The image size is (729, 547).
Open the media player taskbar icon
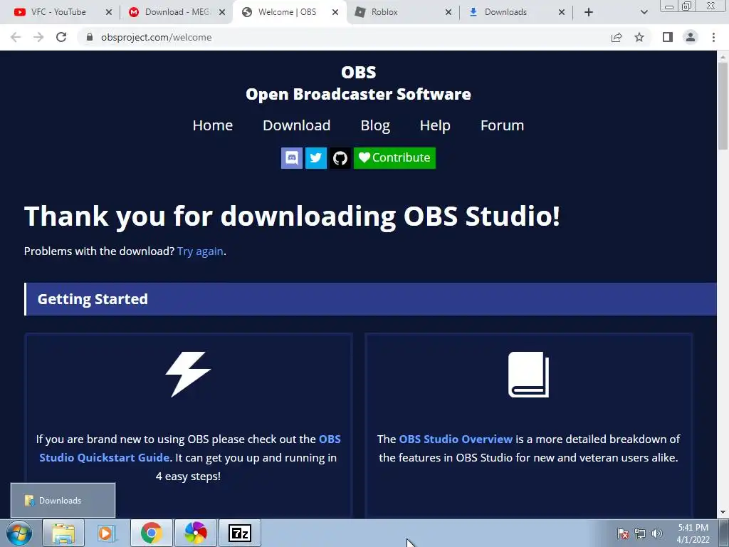pyautogui.click(x=105, y=533)
